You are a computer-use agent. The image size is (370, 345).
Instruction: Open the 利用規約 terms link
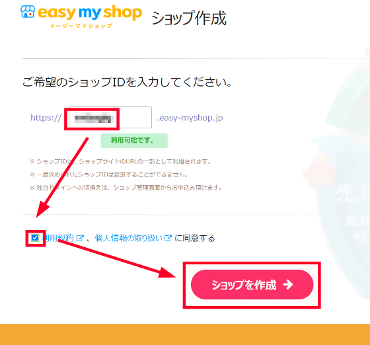click(58, 238)
